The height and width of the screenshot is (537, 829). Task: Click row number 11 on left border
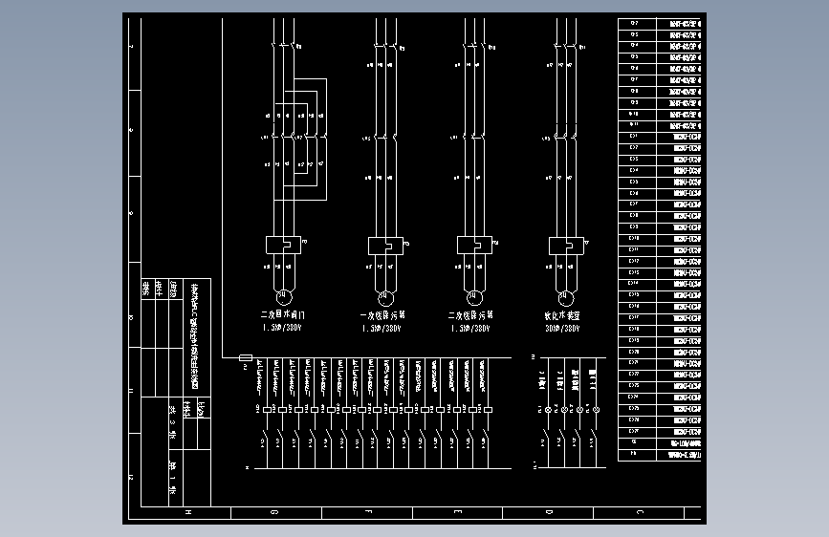[131, 391]
